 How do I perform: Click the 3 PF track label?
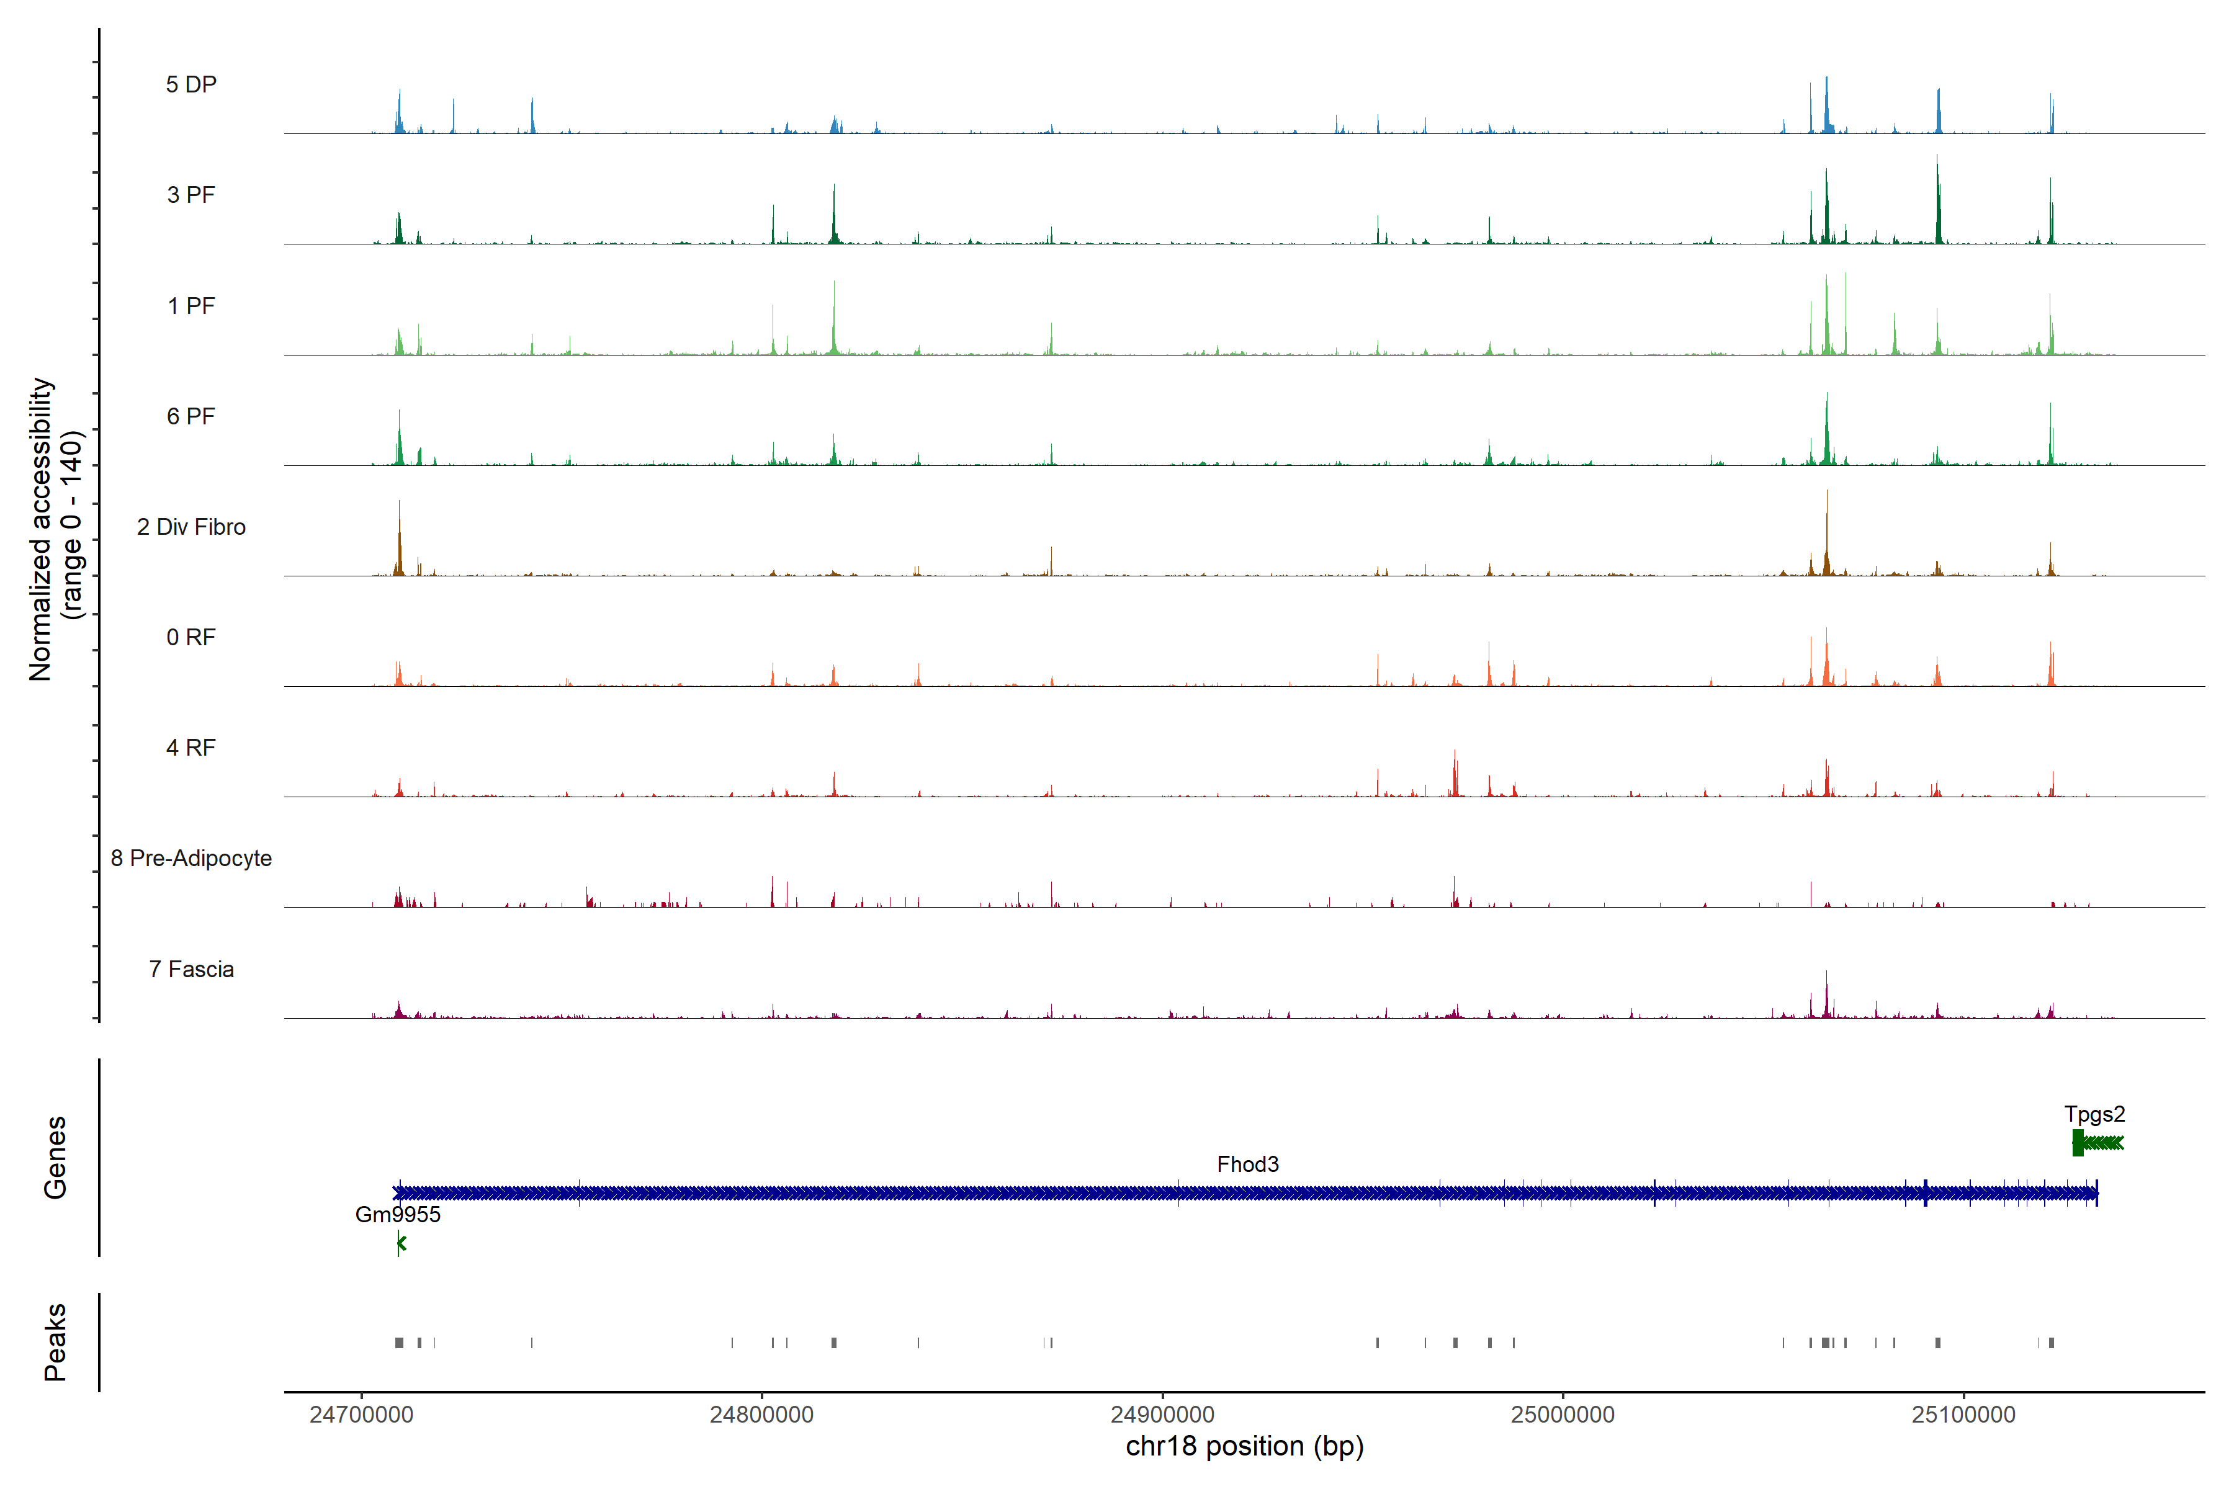(x=191, y=195)
